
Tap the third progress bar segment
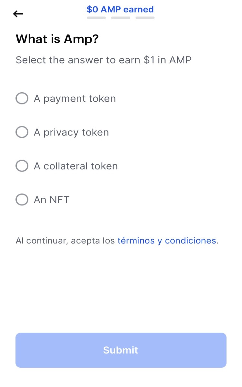click(x=145, y=18)
